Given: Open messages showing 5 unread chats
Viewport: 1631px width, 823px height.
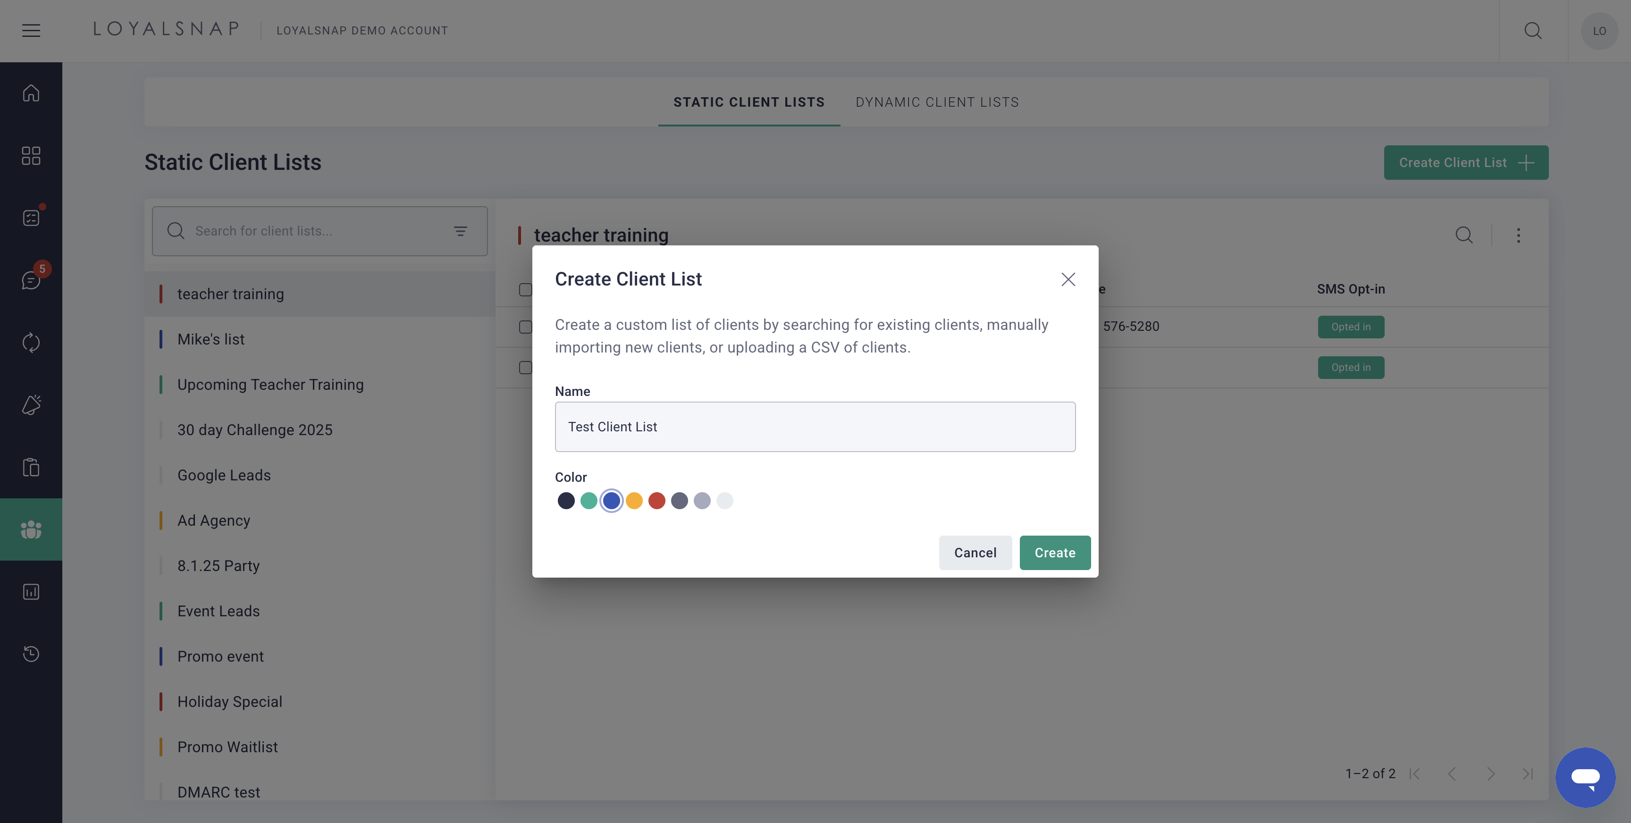Looking at the screenshot, I should click(30, 280).
